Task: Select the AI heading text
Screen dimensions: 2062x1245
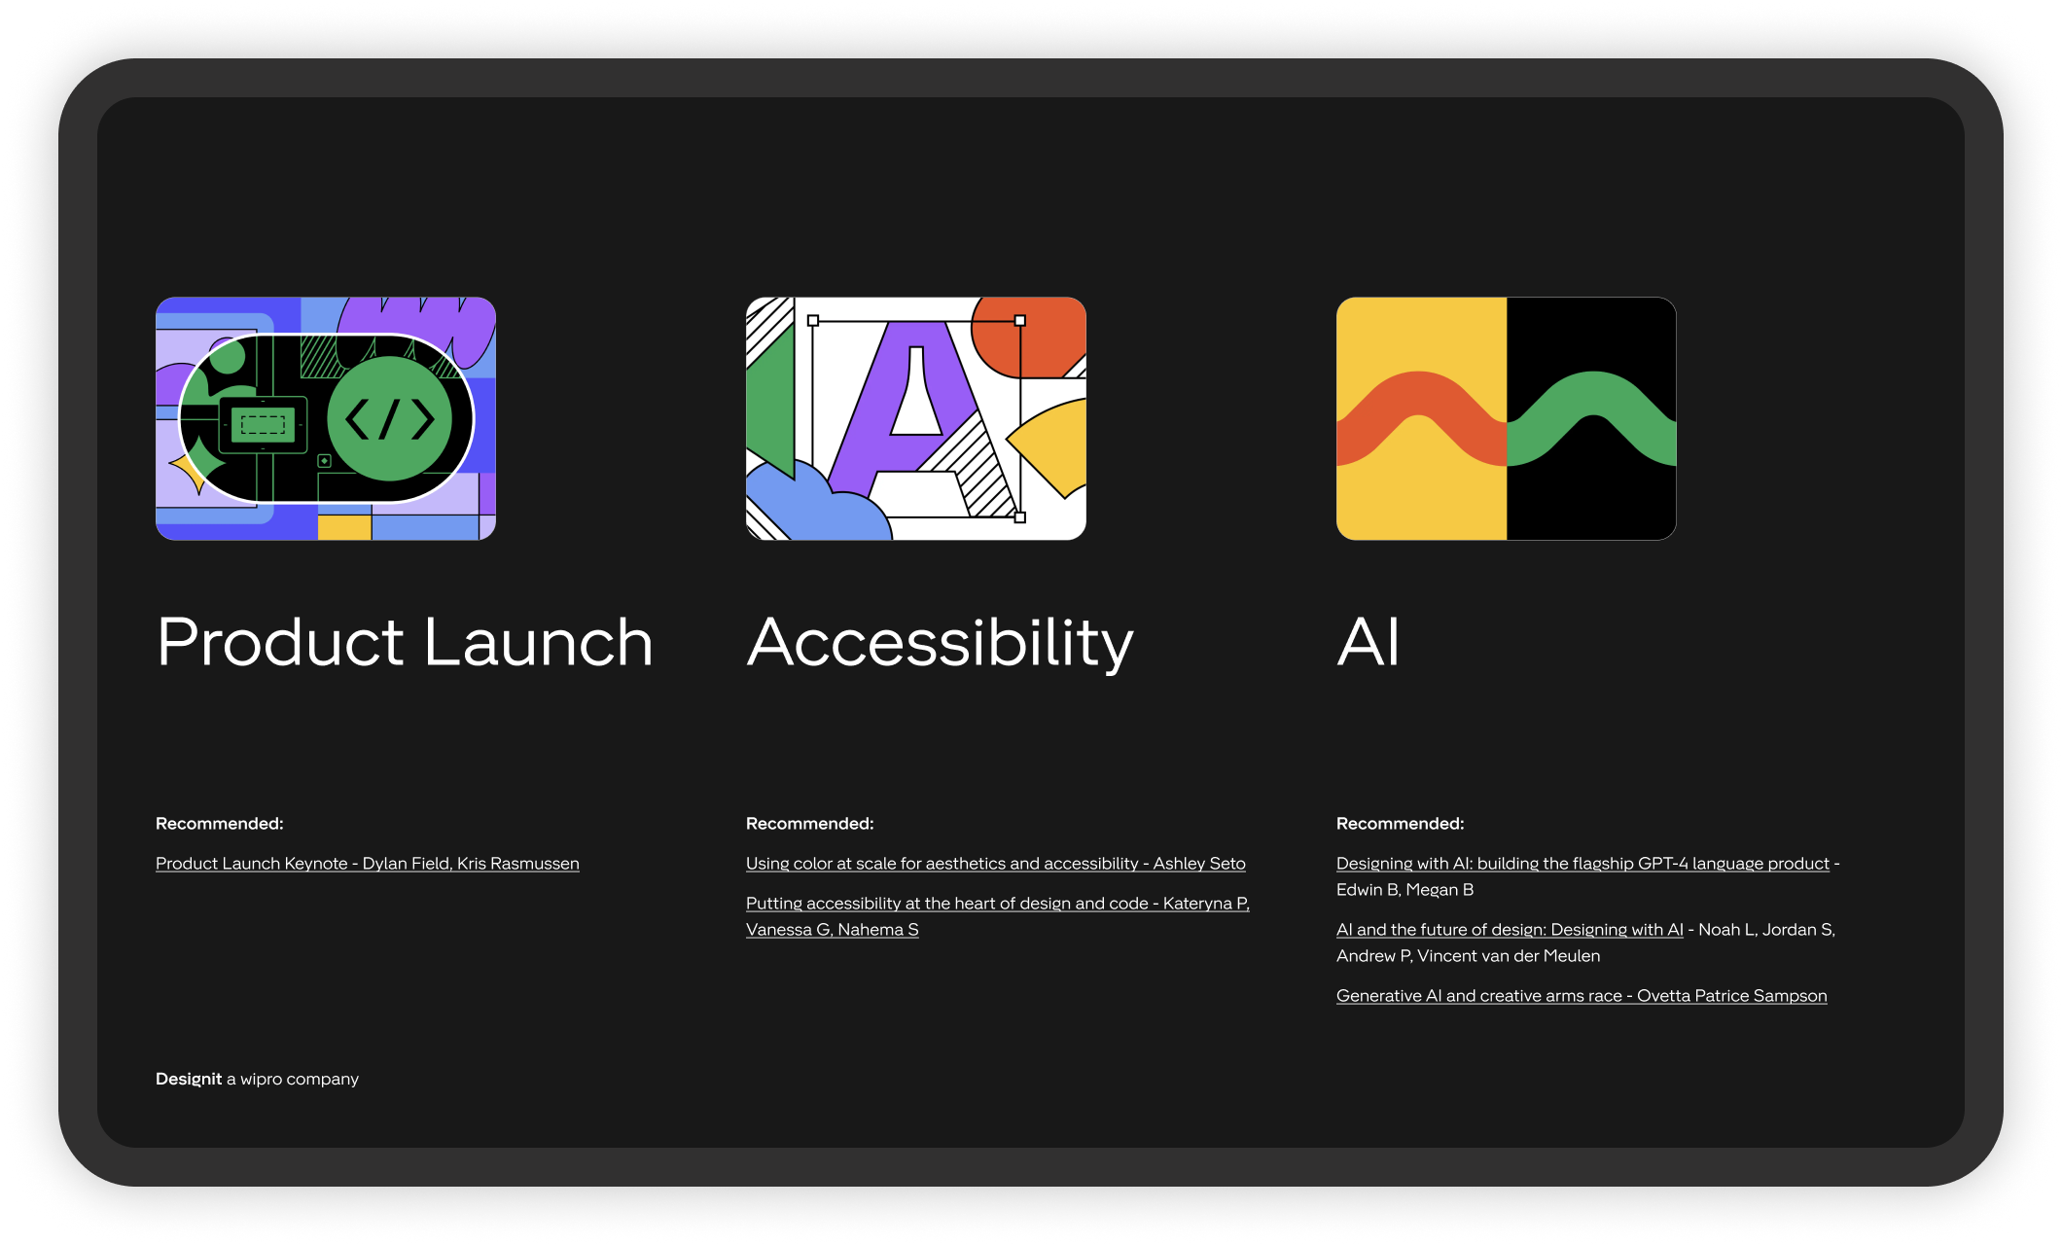Action: point(1368,643)
